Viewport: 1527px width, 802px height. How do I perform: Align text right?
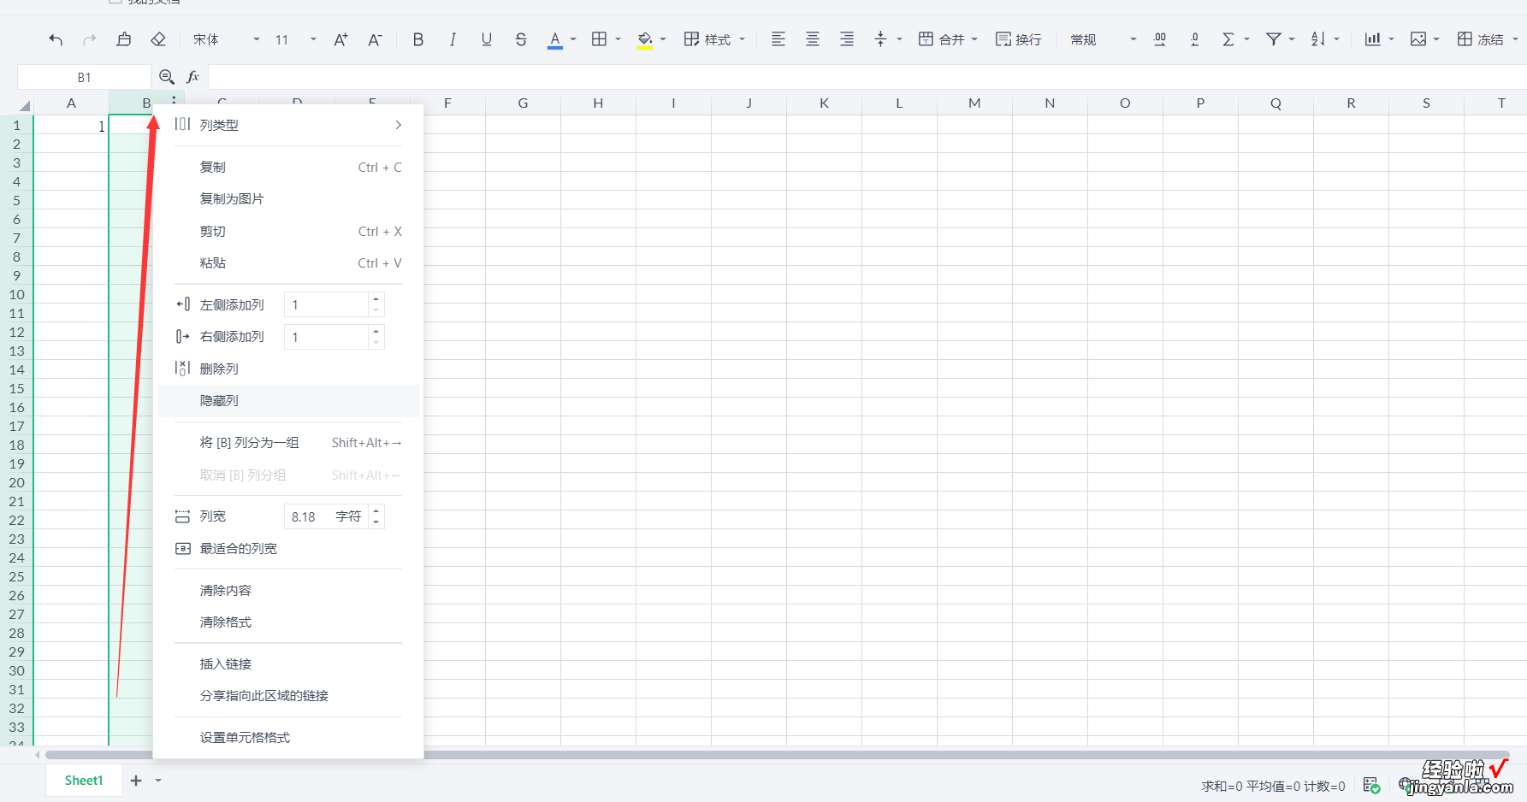[x=847, y=39]
